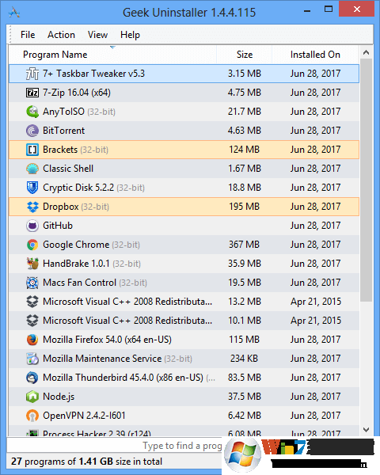Image resolution: width=380 pixels, height=475 pixels.
Task: Select the AnyToISO green disc icon
Action: 32,112
